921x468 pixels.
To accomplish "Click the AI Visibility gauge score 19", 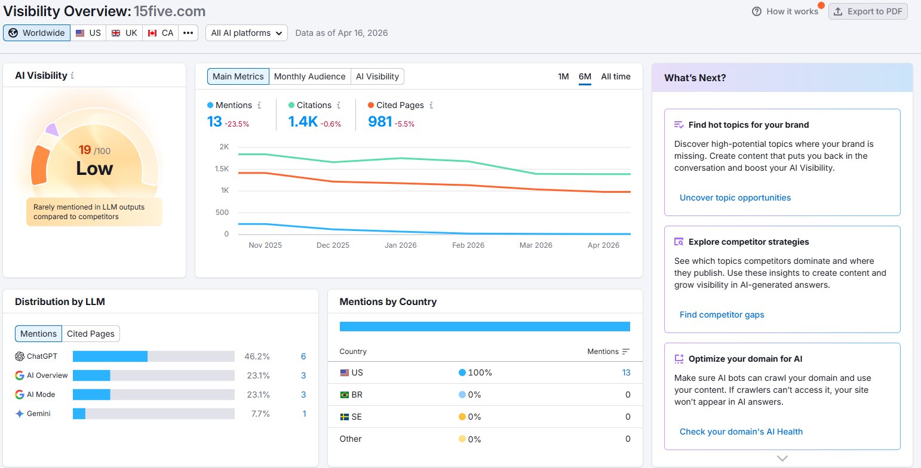I will click(85, 150).
